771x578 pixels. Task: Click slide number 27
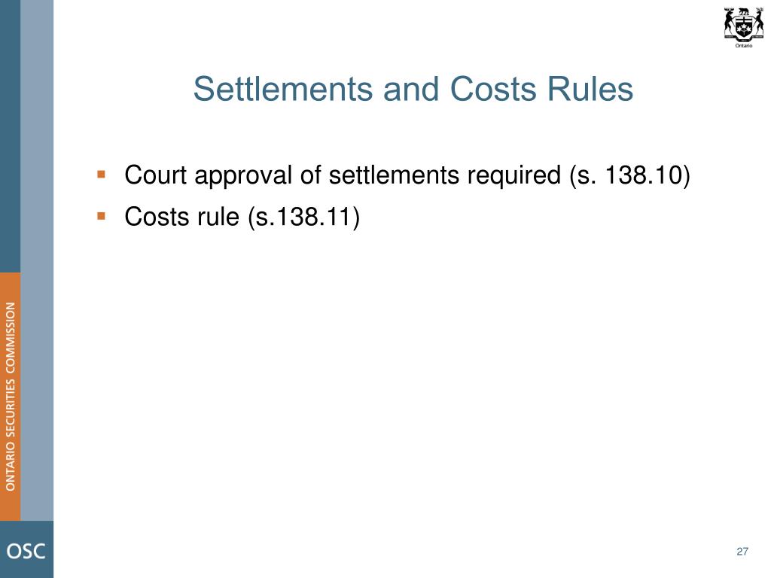(x=742, y=552)
